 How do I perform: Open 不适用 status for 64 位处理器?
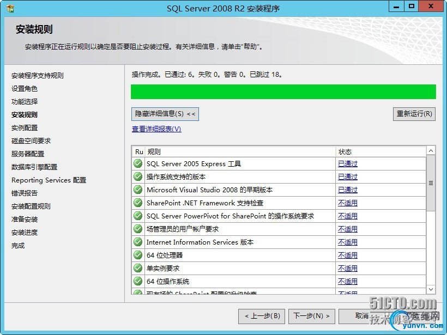pyautogui.click(x=347, y=255)
